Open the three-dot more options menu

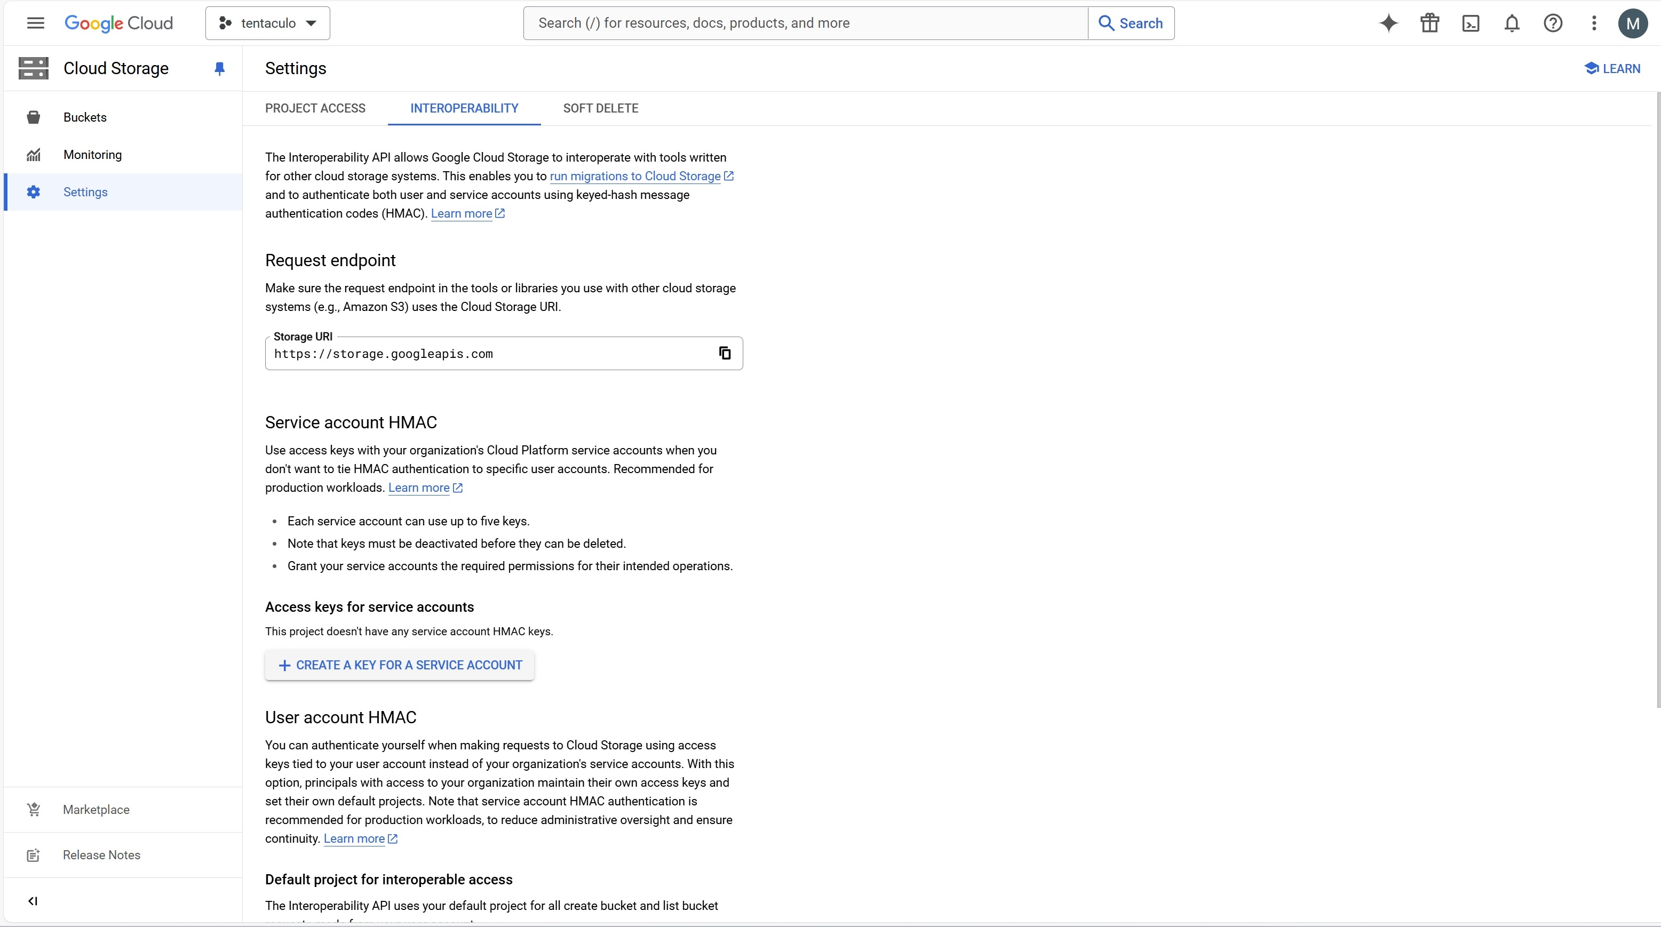click(1594, 23)
